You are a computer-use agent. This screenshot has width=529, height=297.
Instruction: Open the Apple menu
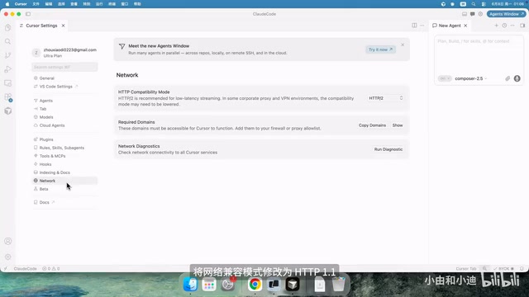point(7,4)
